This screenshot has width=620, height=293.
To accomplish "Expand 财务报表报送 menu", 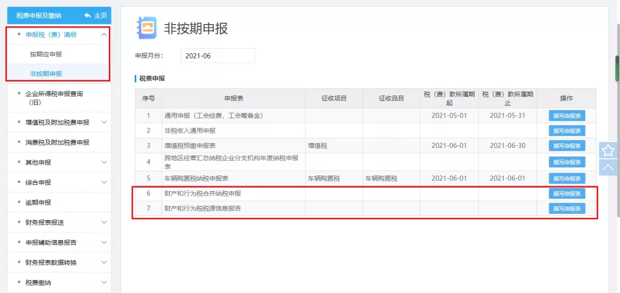I will pos(104,222).
